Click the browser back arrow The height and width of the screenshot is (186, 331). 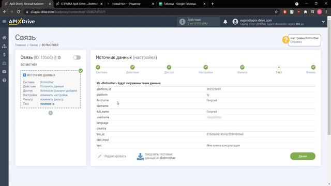pyautogui.click(x=5, y=12)
